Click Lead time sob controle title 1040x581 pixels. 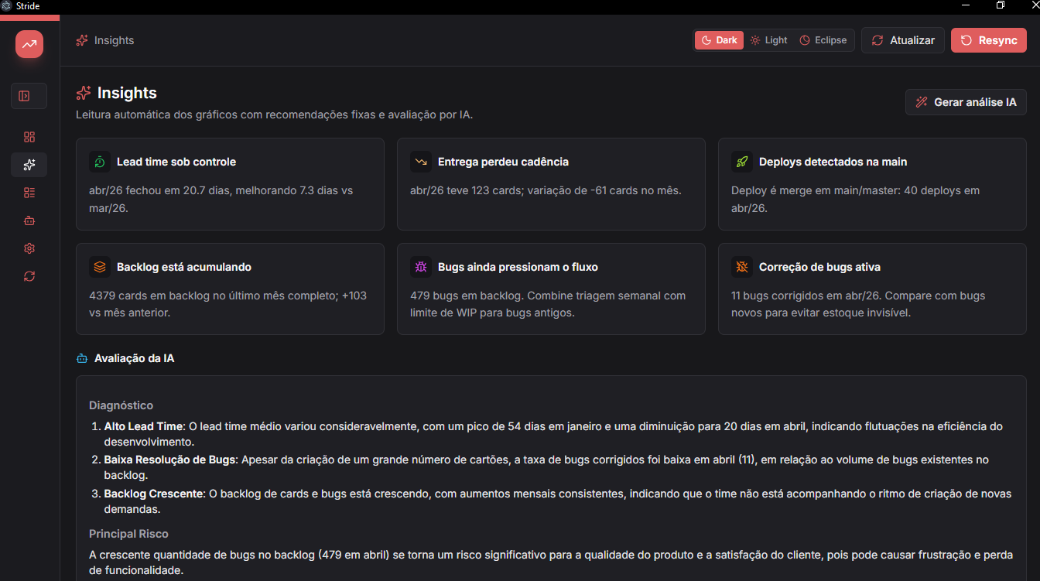tap(176, 162)
